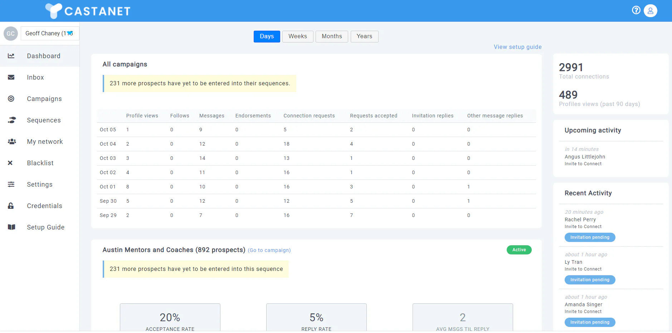Expand the Geoff Chaney account dropdown

(50, 33)
